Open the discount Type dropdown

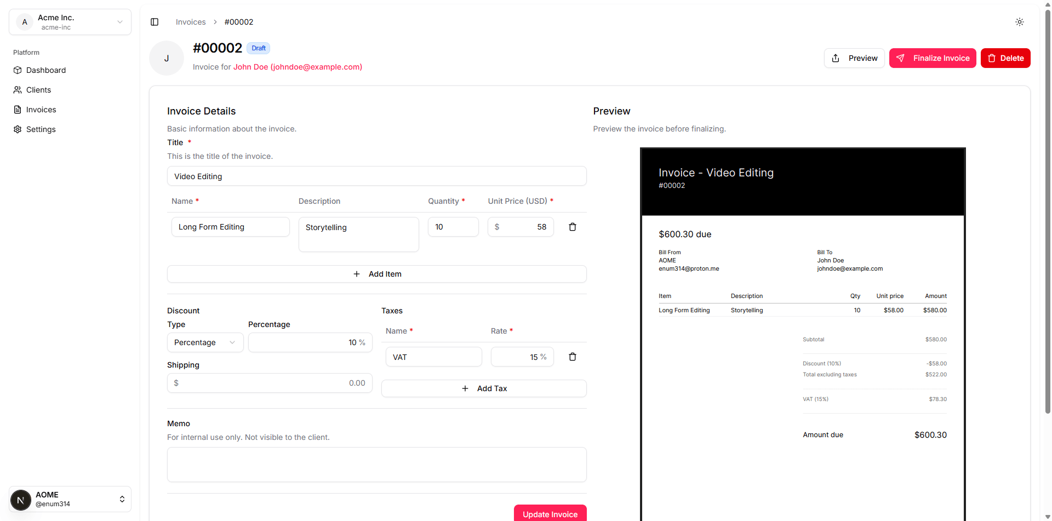(x=205, y=342)
